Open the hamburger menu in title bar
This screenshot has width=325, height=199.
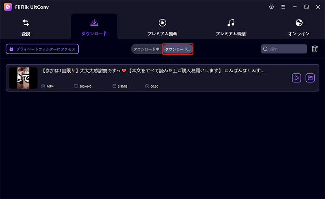(283, 7)
